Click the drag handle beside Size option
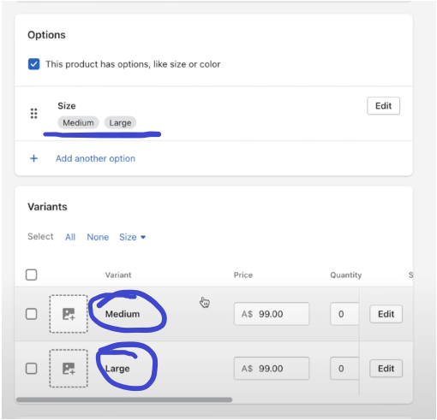 pyautogui.click(x=33, y=114)
